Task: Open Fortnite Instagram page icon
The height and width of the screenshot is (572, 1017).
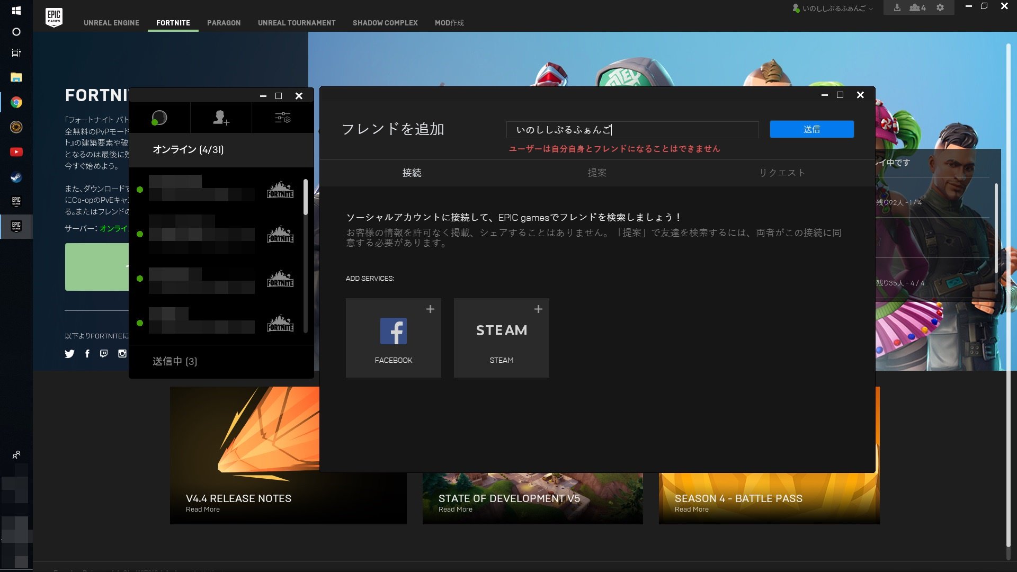Action: (x=122, y=354)
